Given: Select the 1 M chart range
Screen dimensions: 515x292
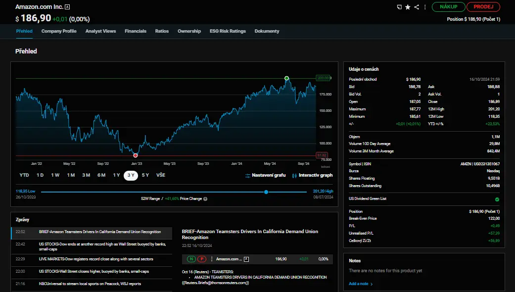Looking at the screenshot, I should [x=71, y=175].
